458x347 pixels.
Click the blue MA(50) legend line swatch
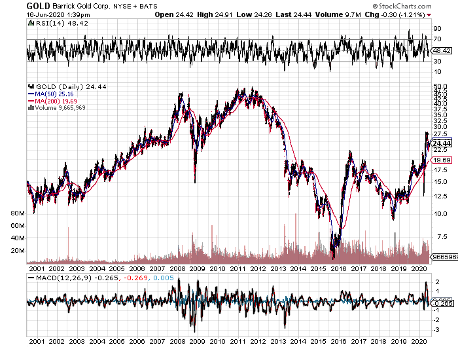coord(31,94)
